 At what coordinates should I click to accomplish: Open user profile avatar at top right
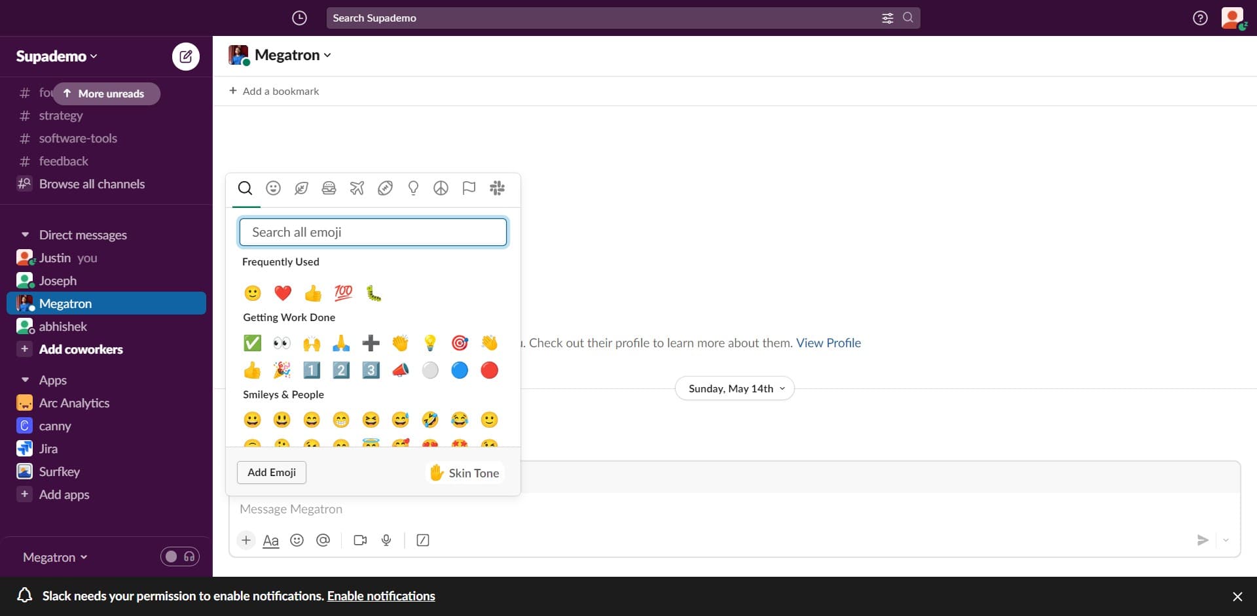pos(1233,18)
